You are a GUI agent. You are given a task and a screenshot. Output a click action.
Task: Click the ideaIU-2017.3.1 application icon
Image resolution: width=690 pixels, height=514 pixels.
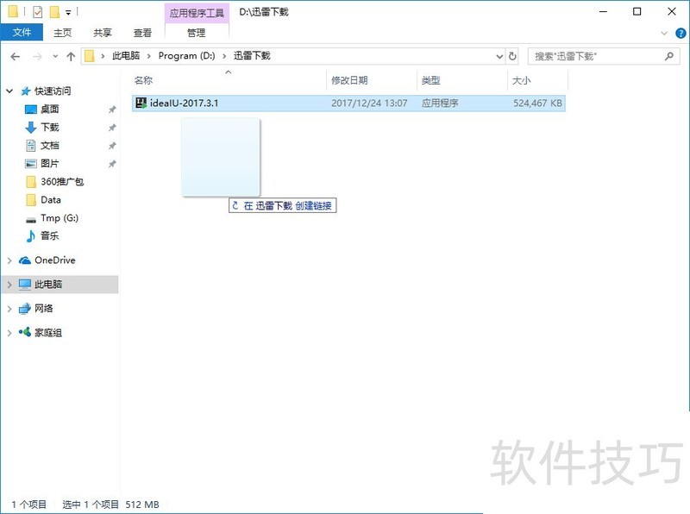coord(141,103)
